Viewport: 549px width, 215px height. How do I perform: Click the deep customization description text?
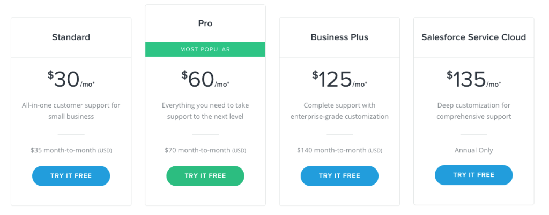coord(473,111)
